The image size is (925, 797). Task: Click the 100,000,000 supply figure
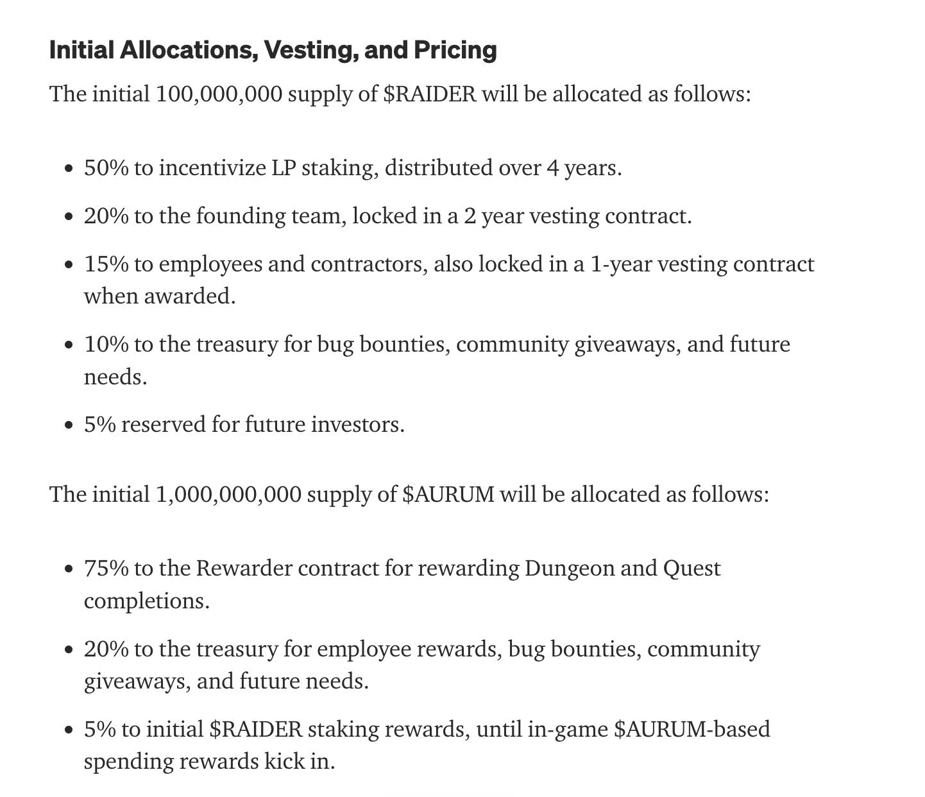coord(219,94)
